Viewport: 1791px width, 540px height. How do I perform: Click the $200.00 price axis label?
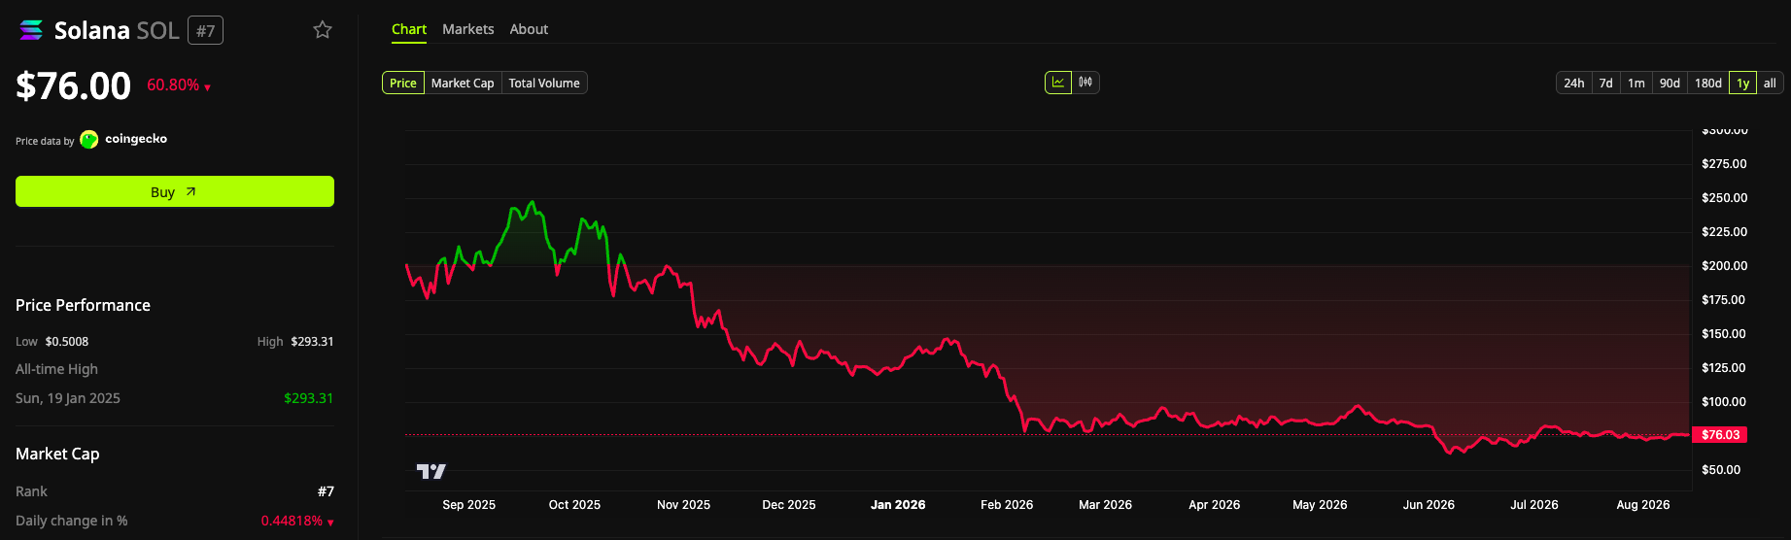point(1724,266)
